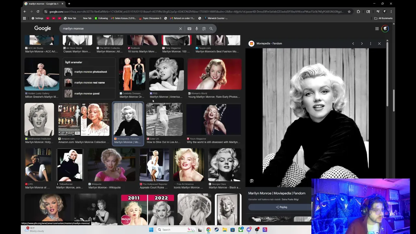
Task: Open the bookmarks bar apps grid icon
Action: coord(24,18)
